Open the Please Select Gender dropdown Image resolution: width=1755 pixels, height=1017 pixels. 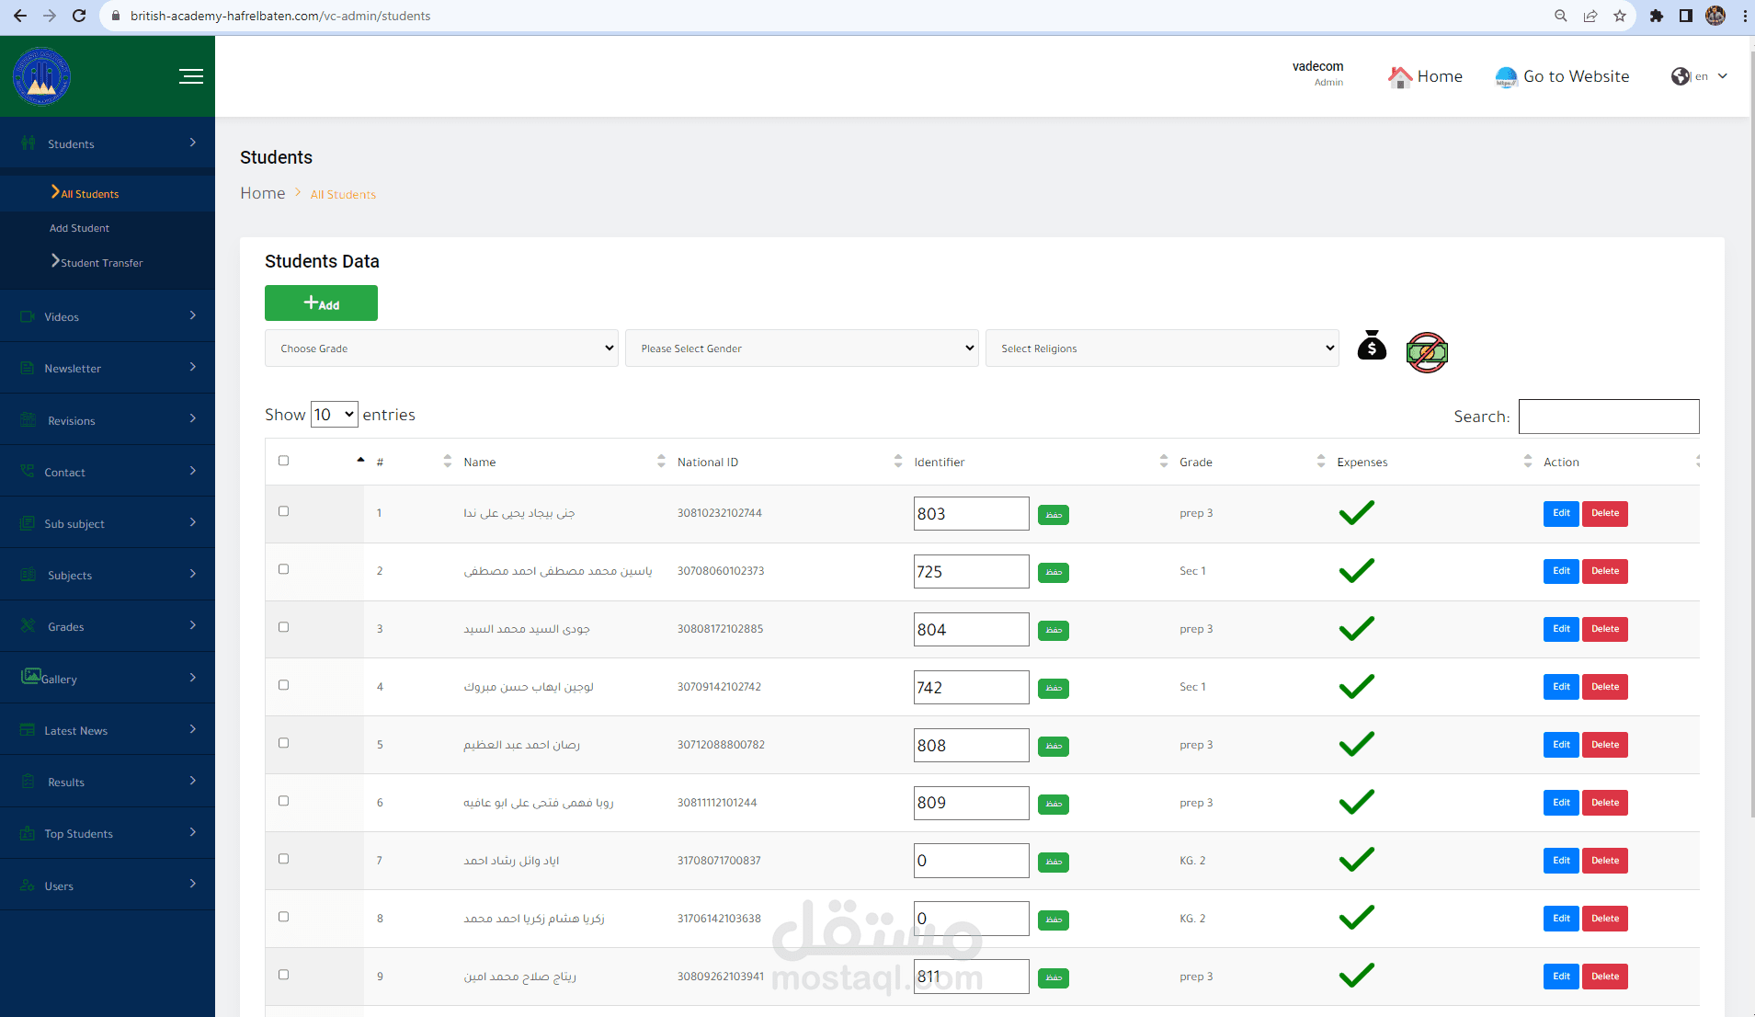point(802,349)
